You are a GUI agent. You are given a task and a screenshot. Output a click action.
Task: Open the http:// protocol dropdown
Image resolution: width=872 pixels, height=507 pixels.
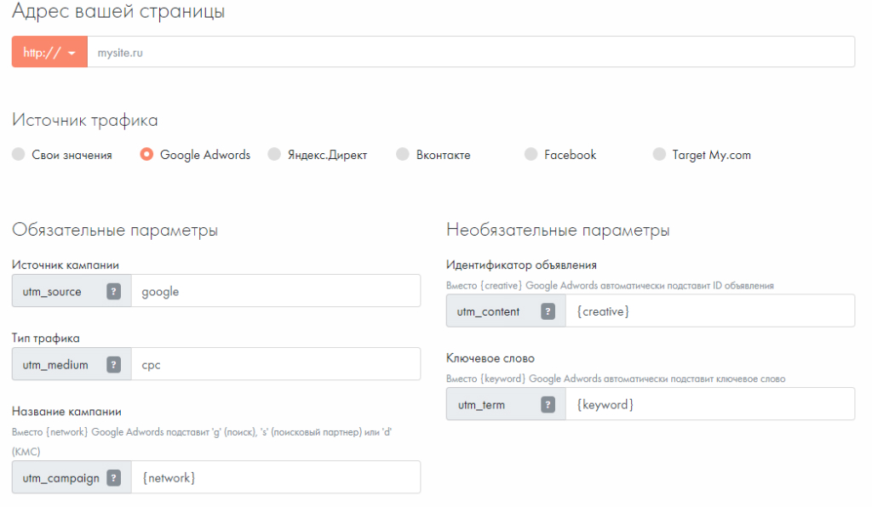(x=49, y=53)
